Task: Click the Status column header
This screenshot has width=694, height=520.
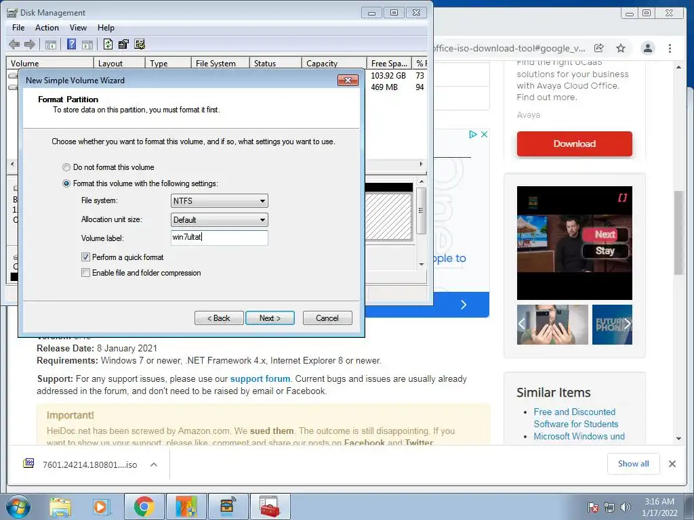Action: (x=275, y=63)
